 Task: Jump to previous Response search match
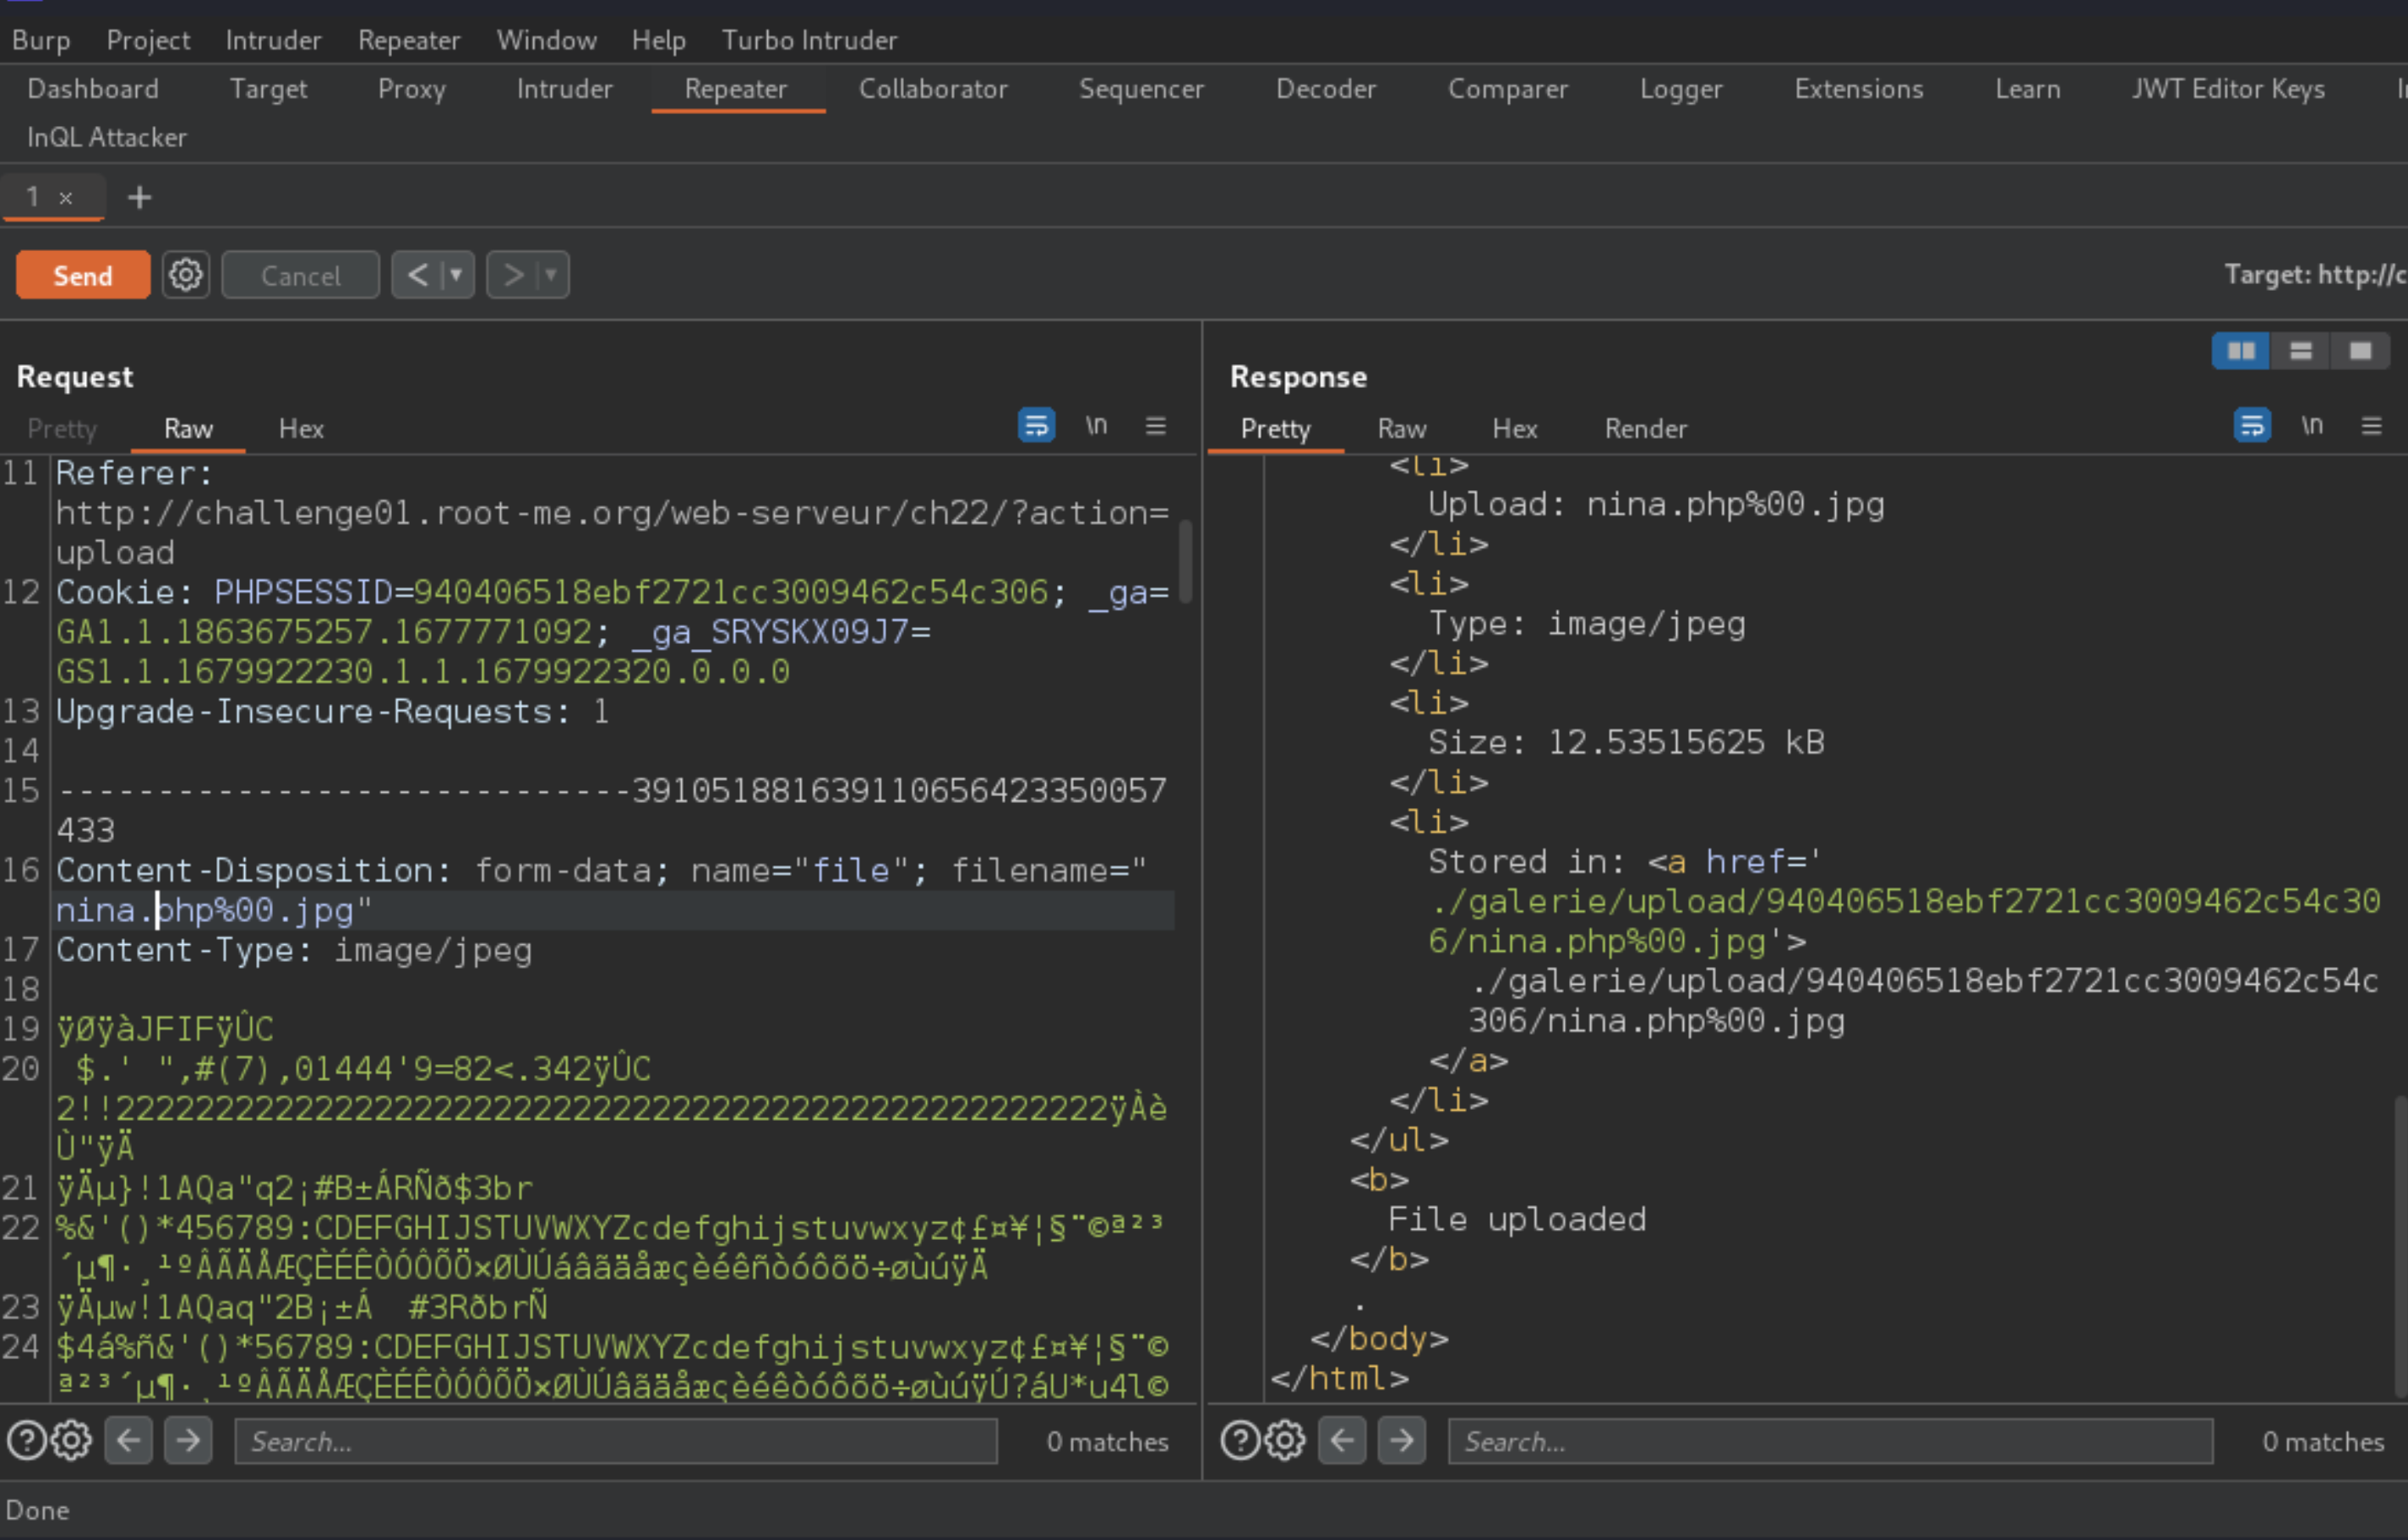pyautogui.click(x=1342, y=1441)
